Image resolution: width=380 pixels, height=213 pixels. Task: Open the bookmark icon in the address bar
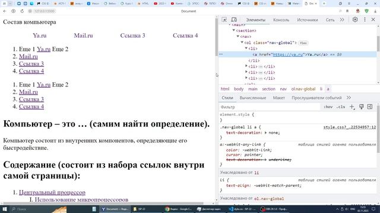tap(347, 11)
